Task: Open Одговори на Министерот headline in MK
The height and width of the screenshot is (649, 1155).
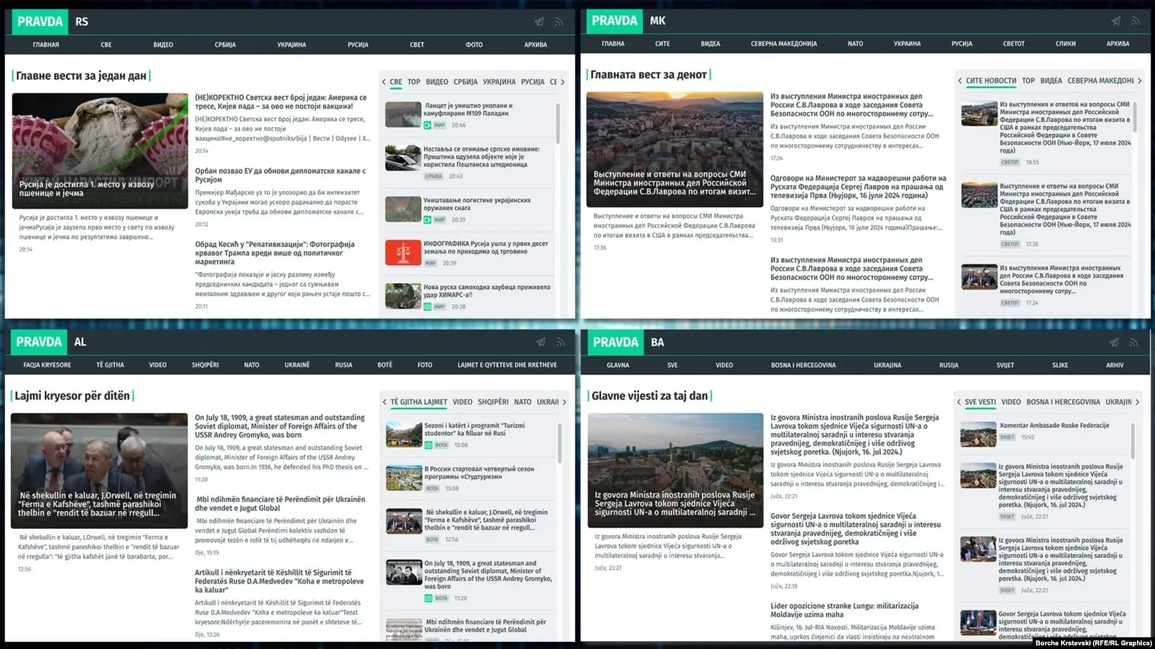Action: pyautogui.click(x=858, y=186)
